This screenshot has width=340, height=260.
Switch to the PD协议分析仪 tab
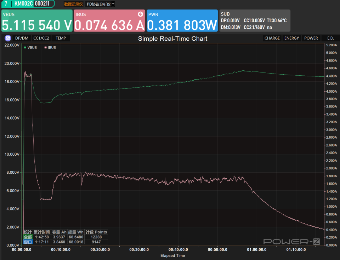click(99, 4)
